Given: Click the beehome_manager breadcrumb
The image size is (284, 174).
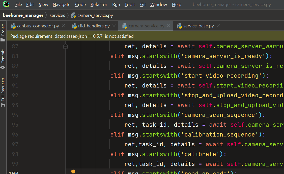Looking at the screenshot, I should 23,15.
